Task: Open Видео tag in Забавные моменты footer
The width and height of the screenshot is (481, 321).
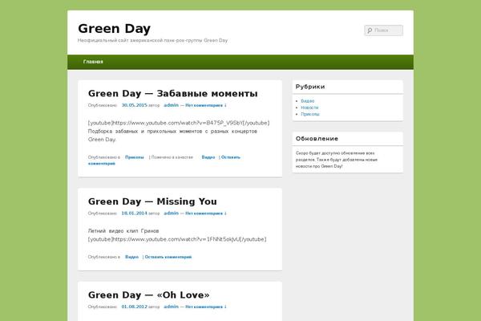Action: coord(208,157)
